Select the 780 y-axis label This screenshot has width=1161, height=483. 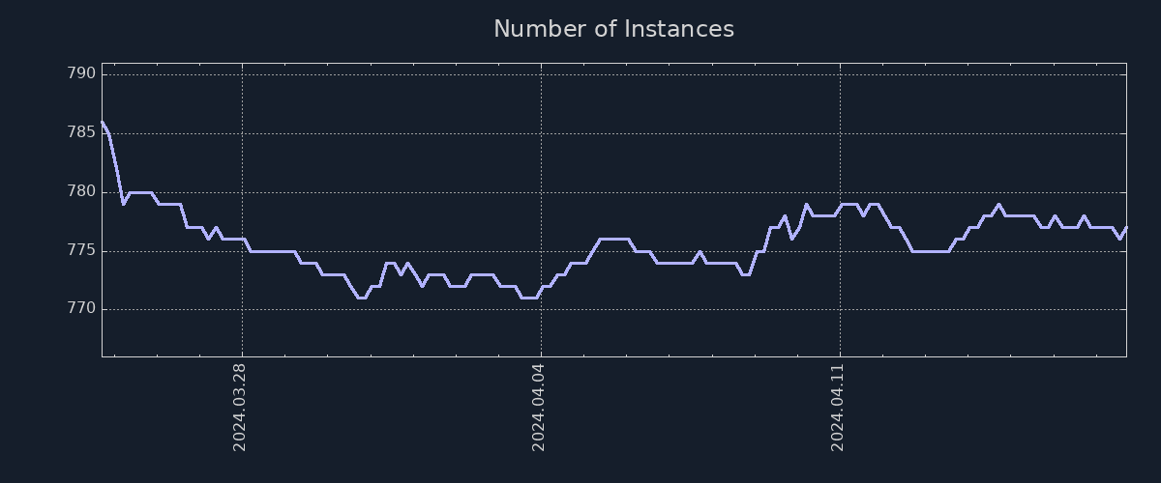point(82,192)
